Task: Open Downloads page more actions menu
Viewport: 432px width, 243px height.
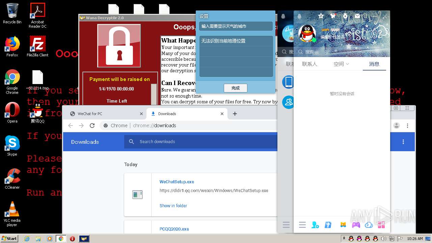Action: (403, 142)
